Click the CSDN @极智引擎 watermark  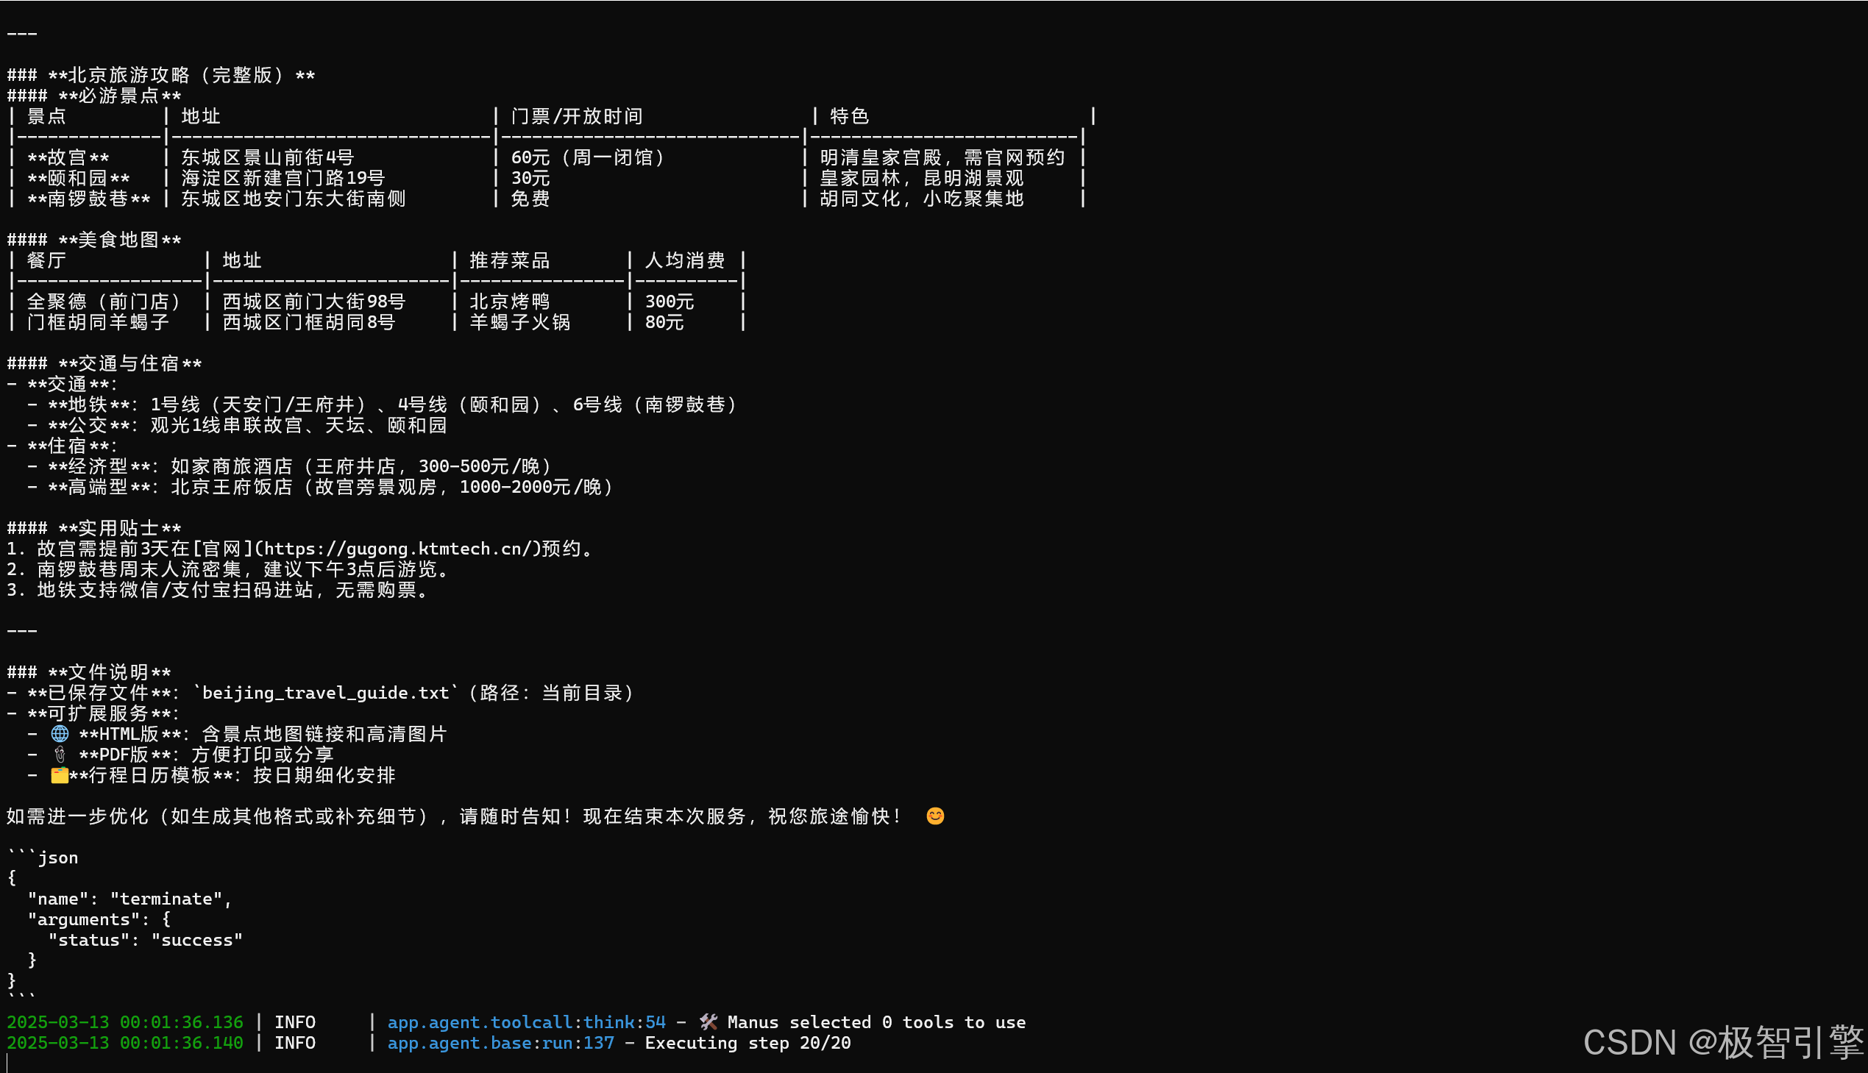coord(1723,1042)
